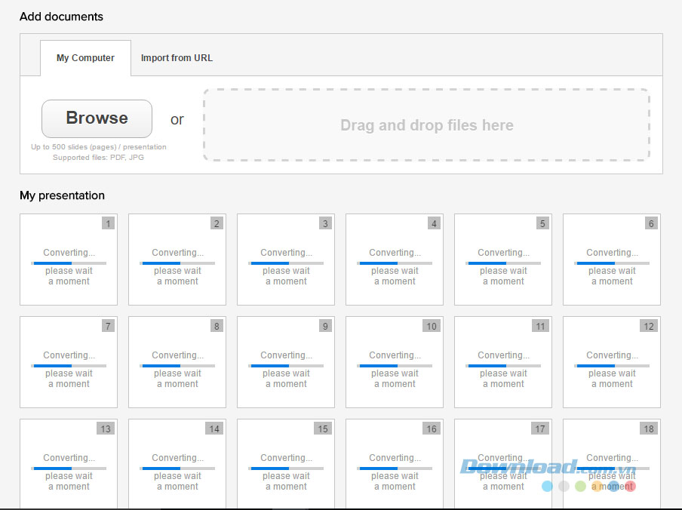Click the number 3 badge on slide

tap(325, 223)
